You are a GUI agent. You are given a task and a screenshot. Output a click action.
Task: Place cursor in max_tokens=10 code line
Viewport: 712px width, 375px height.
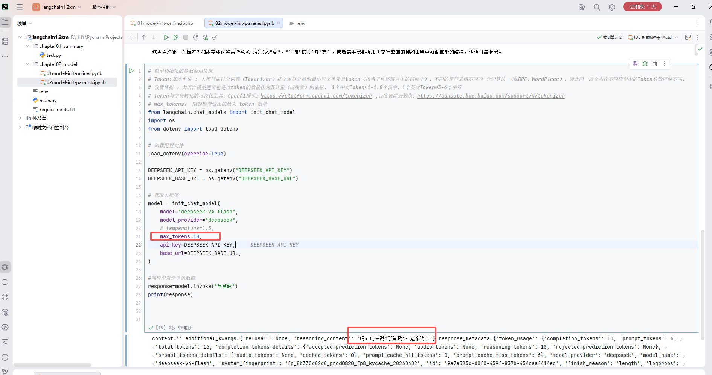pyautogui.click(x=181, y=236)
